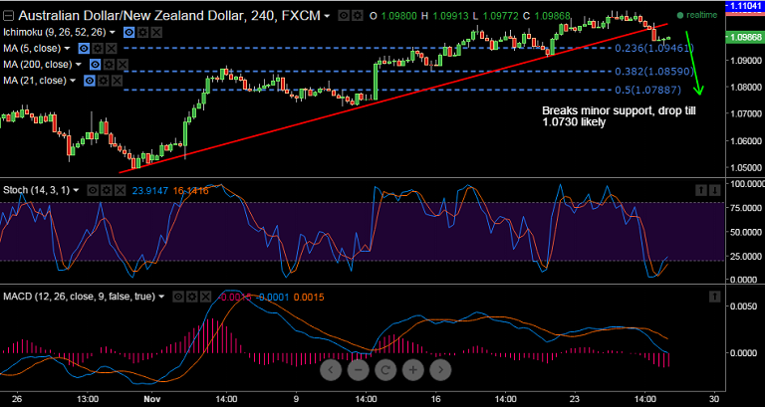The width and height of the screenshot is (765, 407).
Task: Click the blue 1.11041 price axis label
Action: point(745,6)
